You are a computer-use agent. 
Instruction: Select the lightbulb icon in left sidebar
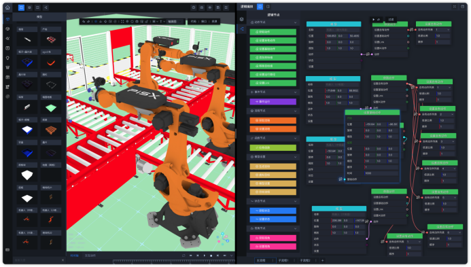[7, 58]
